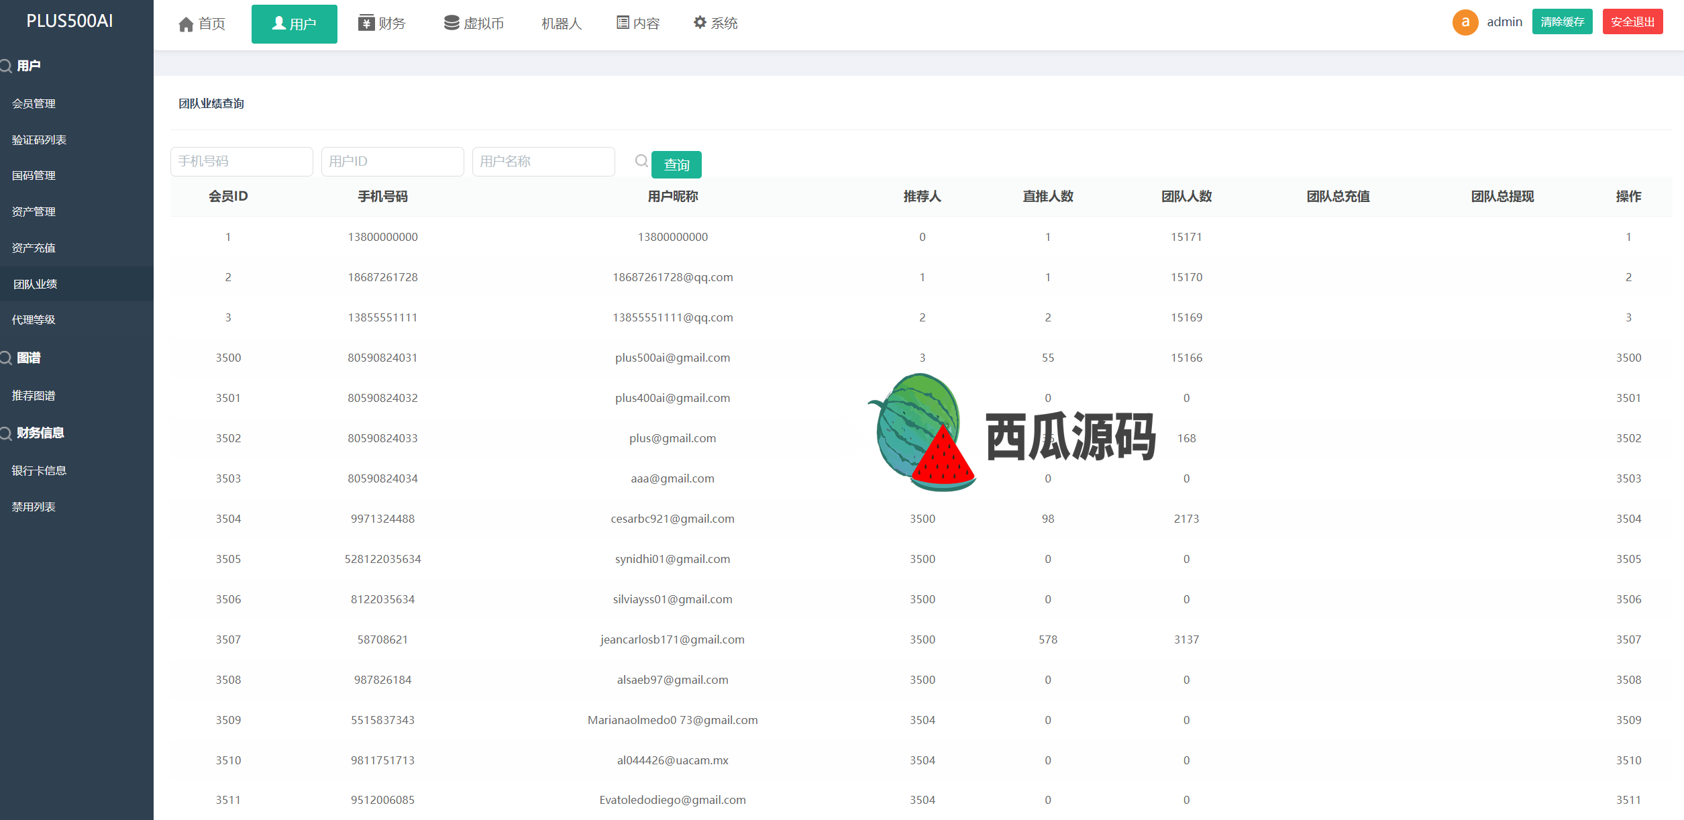Click operation cell 3500 in plus500ai@gmail.com row
Viewport: 1684px width, 820px height.
click(x=1628, y=358)
